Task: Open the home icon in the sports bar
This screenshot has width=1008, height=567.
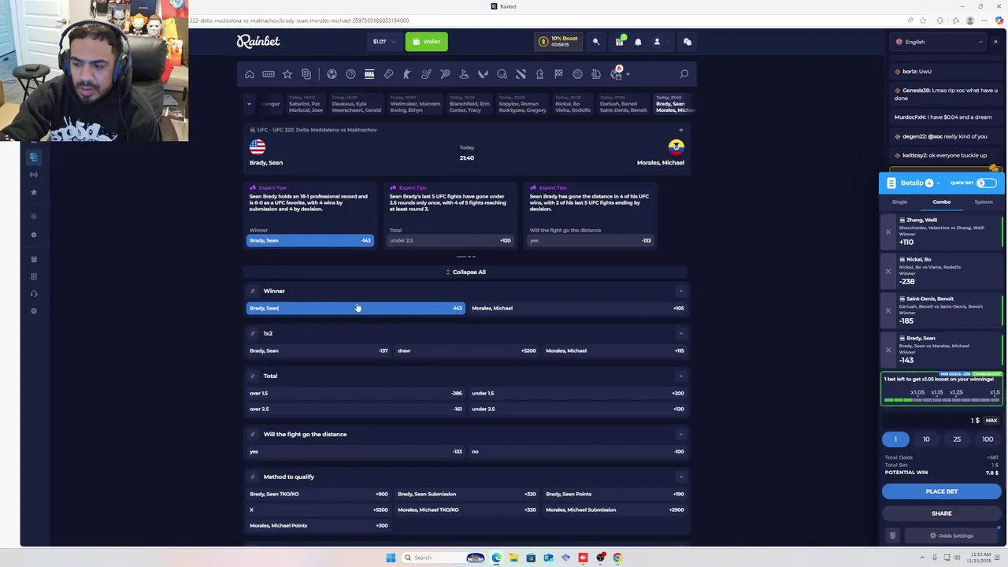Action: [250, 74]
